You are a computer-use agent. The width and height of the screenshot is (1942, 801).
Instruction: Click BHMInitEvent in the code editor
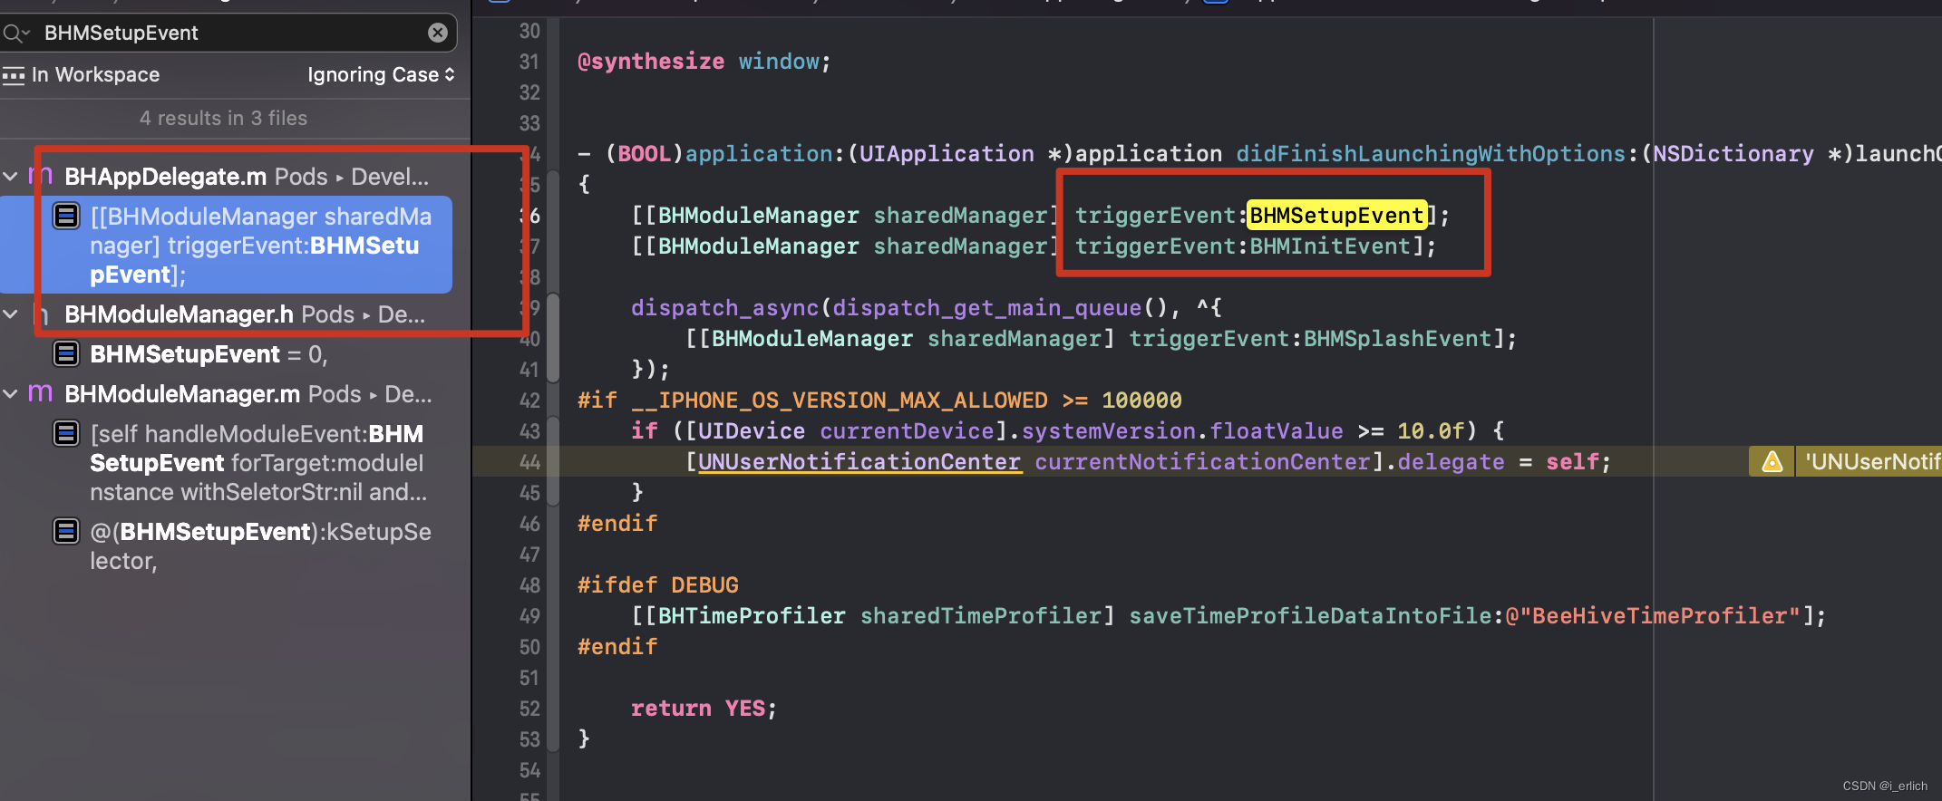tap(1330, 246)
